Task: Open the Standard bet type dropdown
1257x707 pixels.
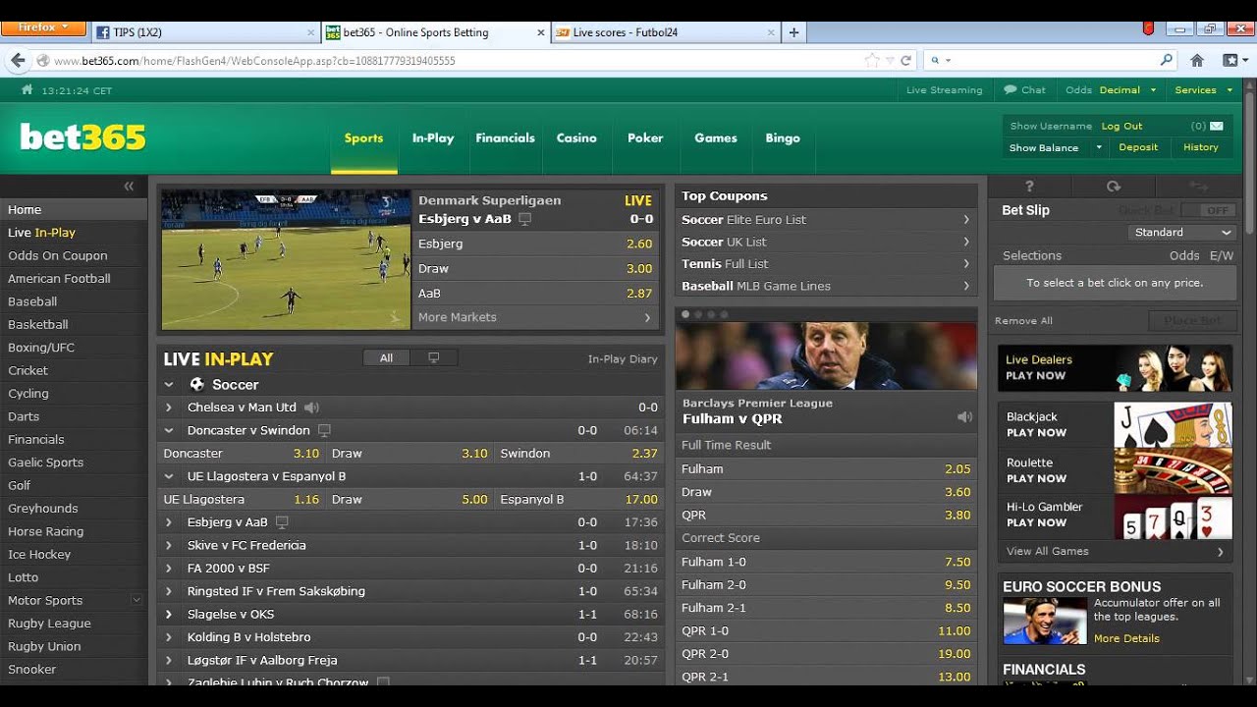Action: pos(1182,233)
